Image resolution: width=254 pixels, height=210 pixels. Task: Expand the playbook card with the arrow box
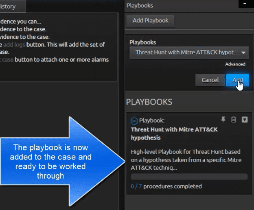click(x=245, y=120)
